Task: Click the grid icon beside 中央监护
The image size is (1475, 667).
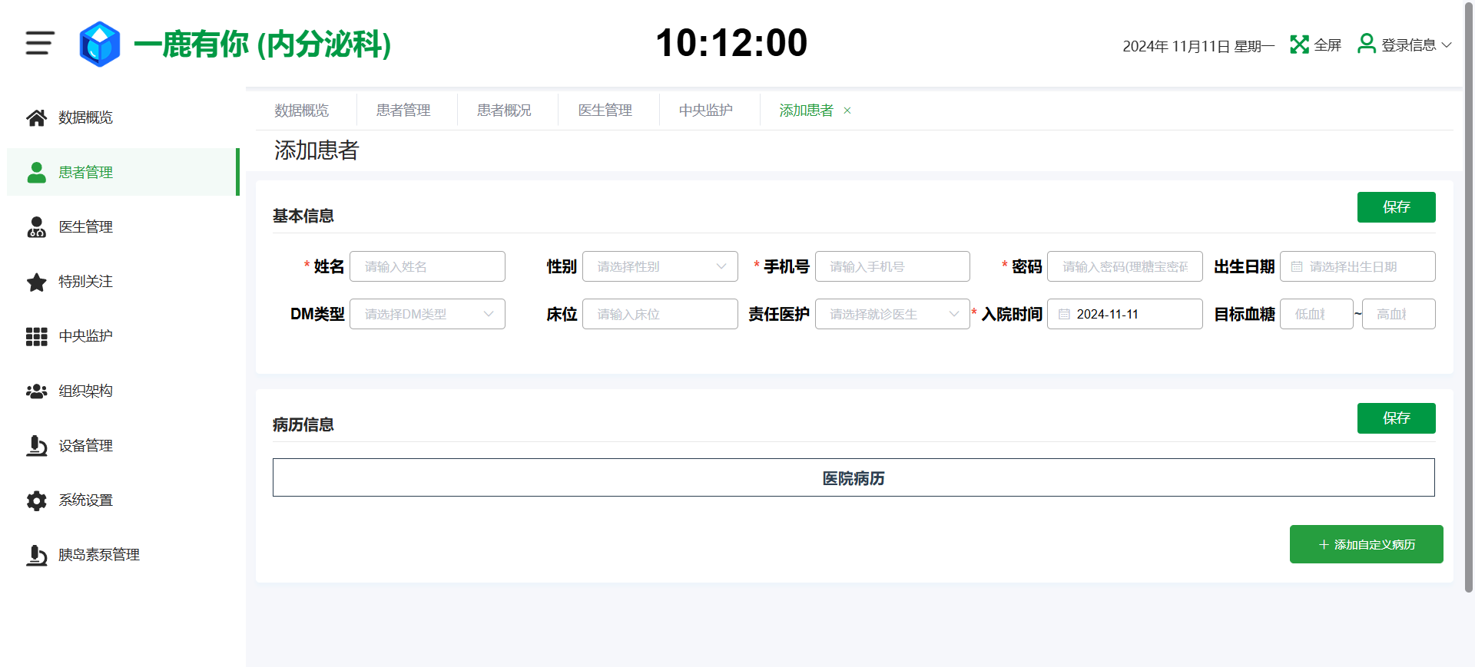Action: [36, 336]
